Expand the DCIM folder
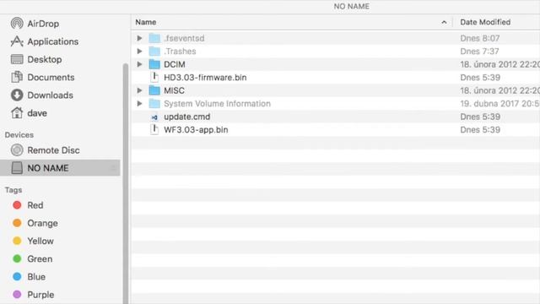Screen dimensions: 540x304 (139, 64)
